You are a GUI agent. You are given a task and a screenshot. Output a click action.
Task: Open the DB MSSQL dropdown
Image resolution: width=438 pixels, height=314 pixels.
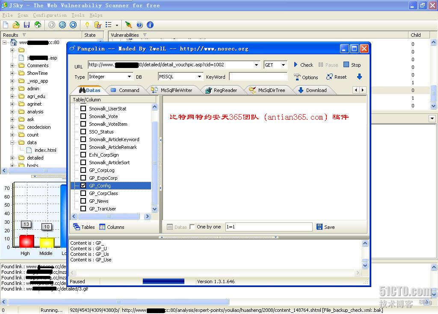coord(199,77)
